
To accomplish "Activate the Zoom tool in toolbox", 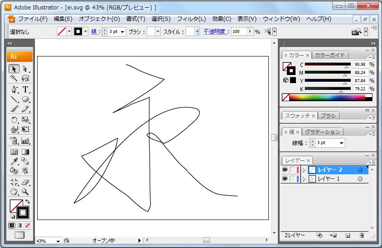I will pos(25,192).
